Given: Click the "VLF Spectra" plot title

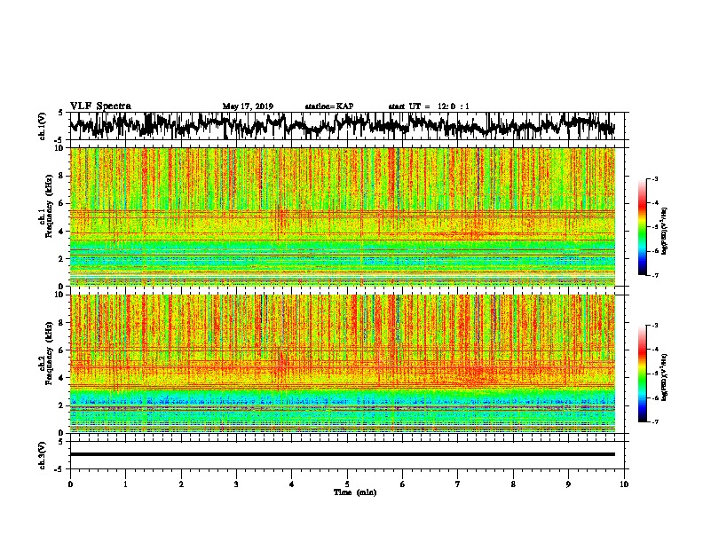Looking at the screenshot, I should [x=100, y=106].
